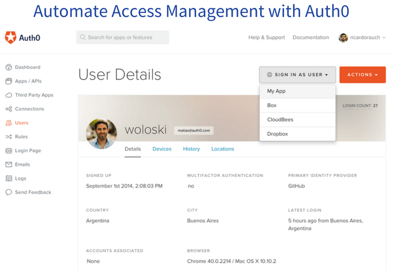Open the Dashboard gauge icon
The width and height of the screenshot is (393, 271).
[8, 67]
